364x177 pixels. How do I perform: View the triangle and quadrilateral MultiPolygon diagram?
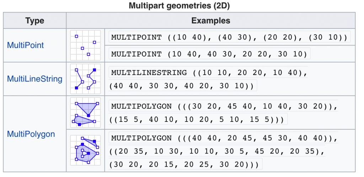tap(85, 113)
